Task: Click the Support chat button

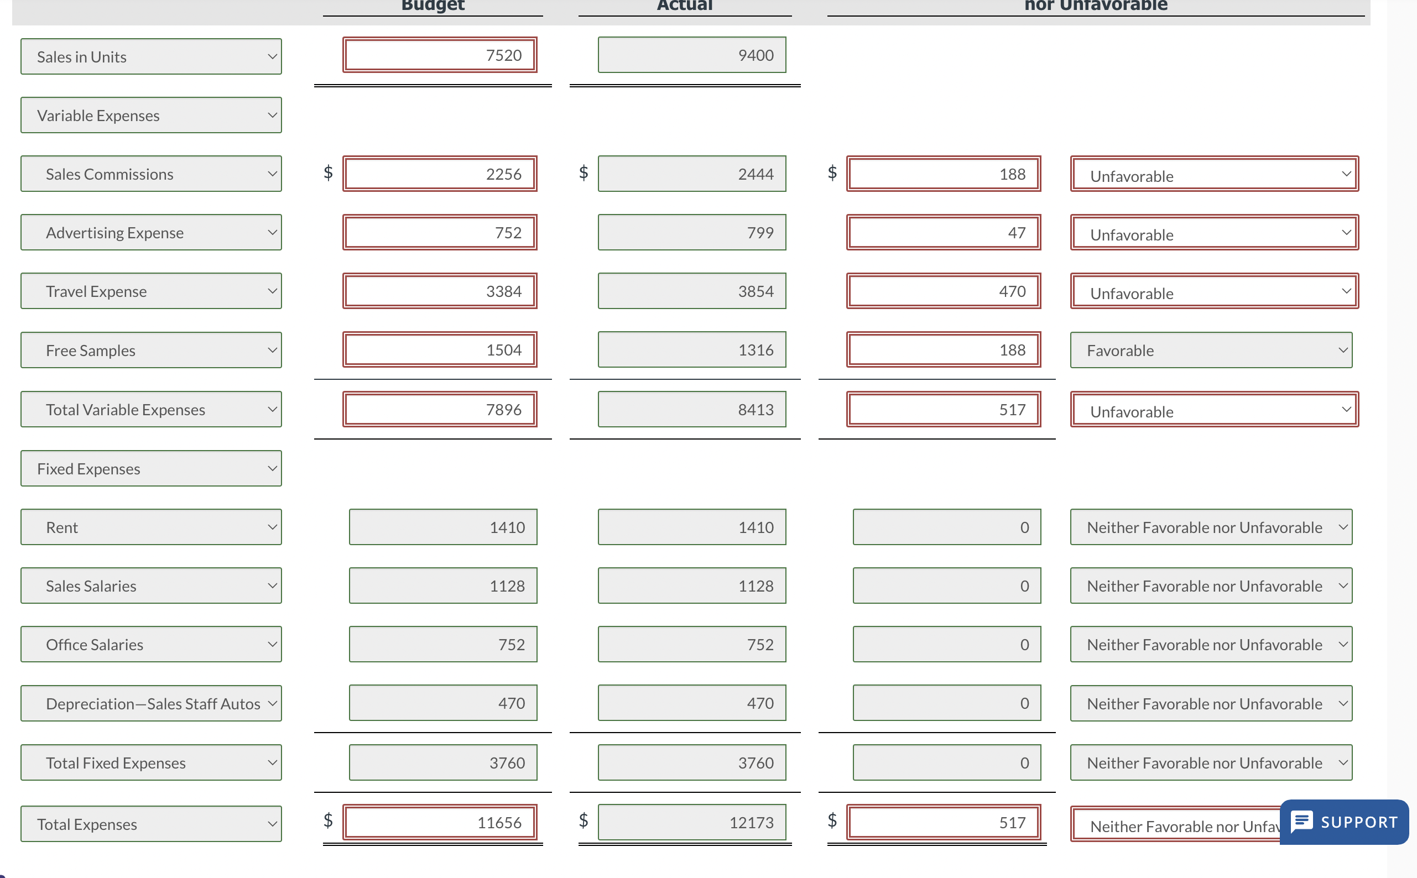Action: [1344, 822]
